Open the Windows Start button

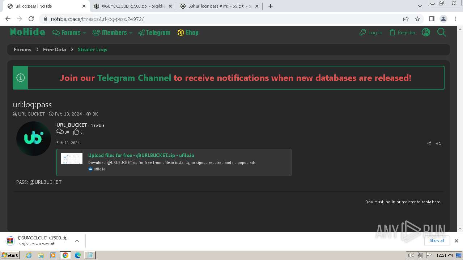tap(10, 255)
